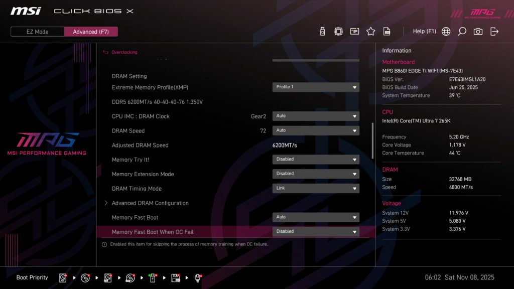Select the USB device in Boot Priority bar
Image resolution: width=514 pixels, height=289 pixels.
(153, 277)
